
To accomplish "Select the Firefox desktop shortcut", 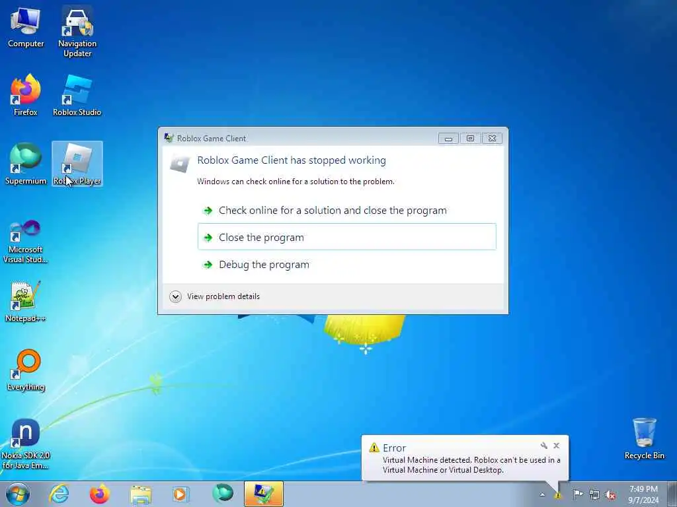I will [x=26, y=95].
